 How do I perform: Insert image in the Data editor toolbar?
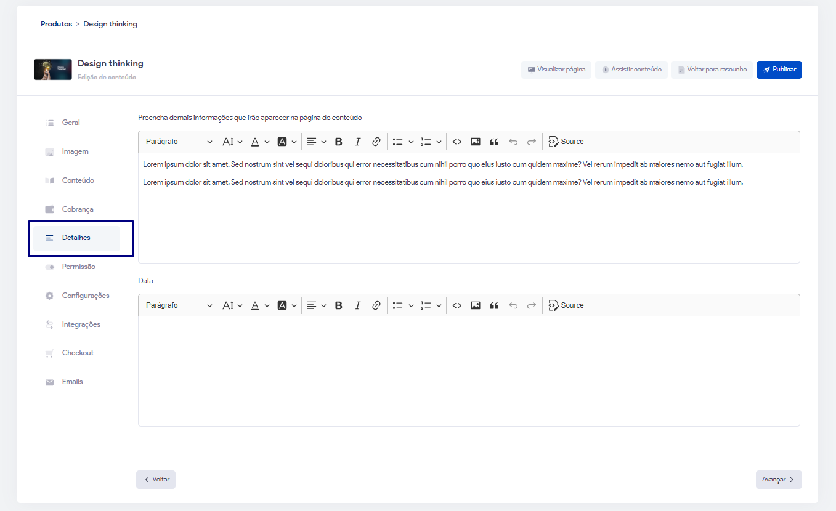475,305
